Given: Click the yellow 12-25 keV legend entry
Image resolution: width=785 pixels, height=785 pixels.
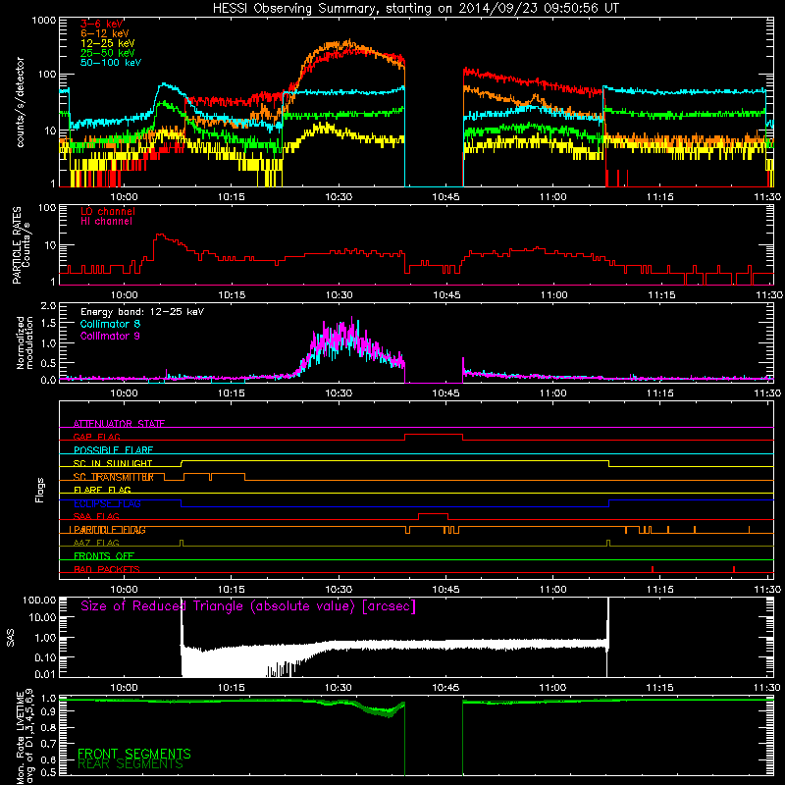Looking at the screenshot, I should [108, 43].
